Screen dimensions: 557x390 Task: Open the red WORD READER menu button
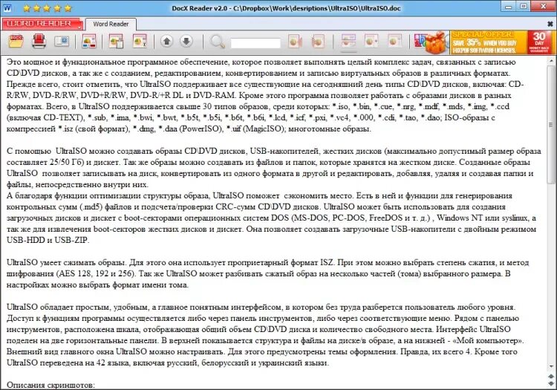coord(42,24)
